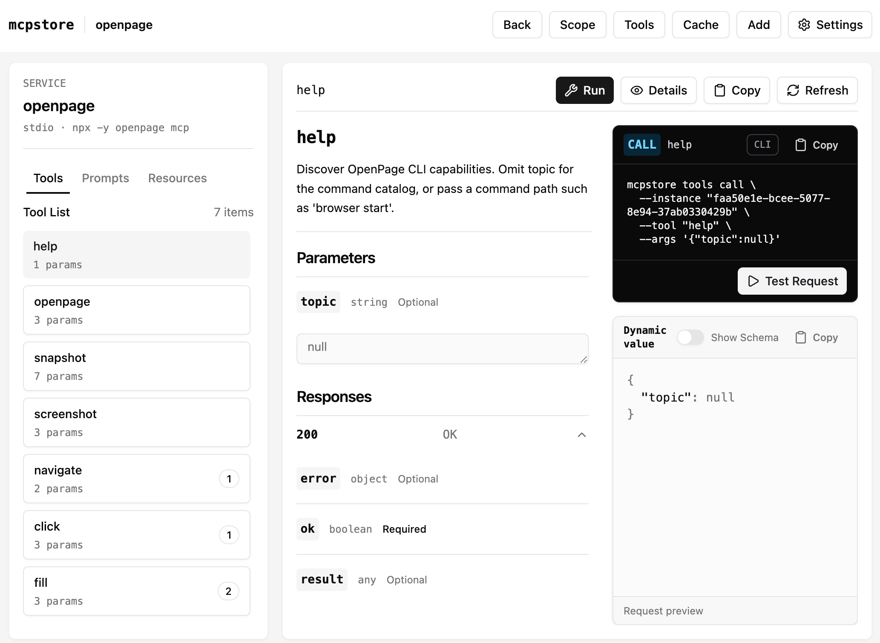This screenshot has width=880, height=643.
Task: Toggle the Show Schema switch
Action: pyautogui.click(x=690, y=337)
